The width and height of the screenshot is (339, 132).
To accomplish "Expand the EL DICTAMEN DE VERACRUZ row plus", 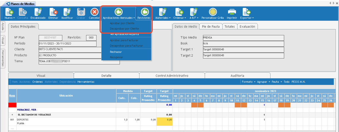I will [12, 115].
